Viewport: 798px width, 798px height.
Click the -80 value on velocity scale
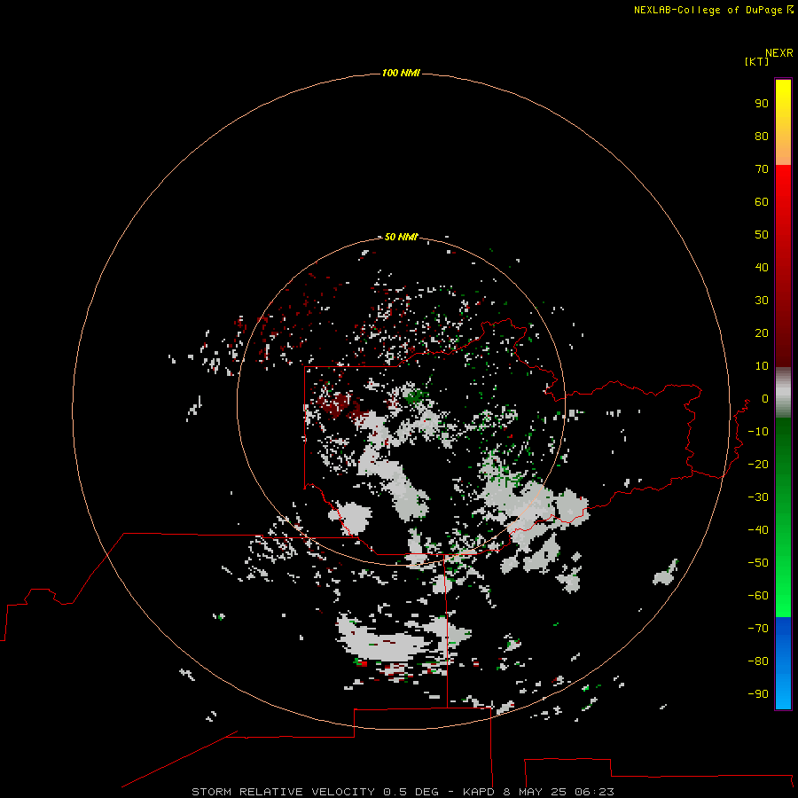coord(758,661)
